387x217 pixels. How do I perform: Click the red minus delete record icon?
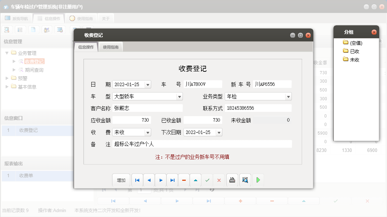coord(184,180)
